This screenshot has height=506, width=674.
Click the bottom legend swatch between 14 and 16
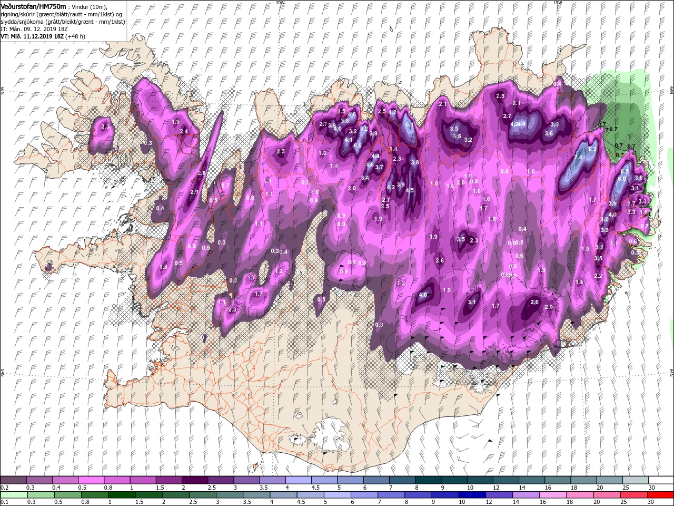(526, 494)
